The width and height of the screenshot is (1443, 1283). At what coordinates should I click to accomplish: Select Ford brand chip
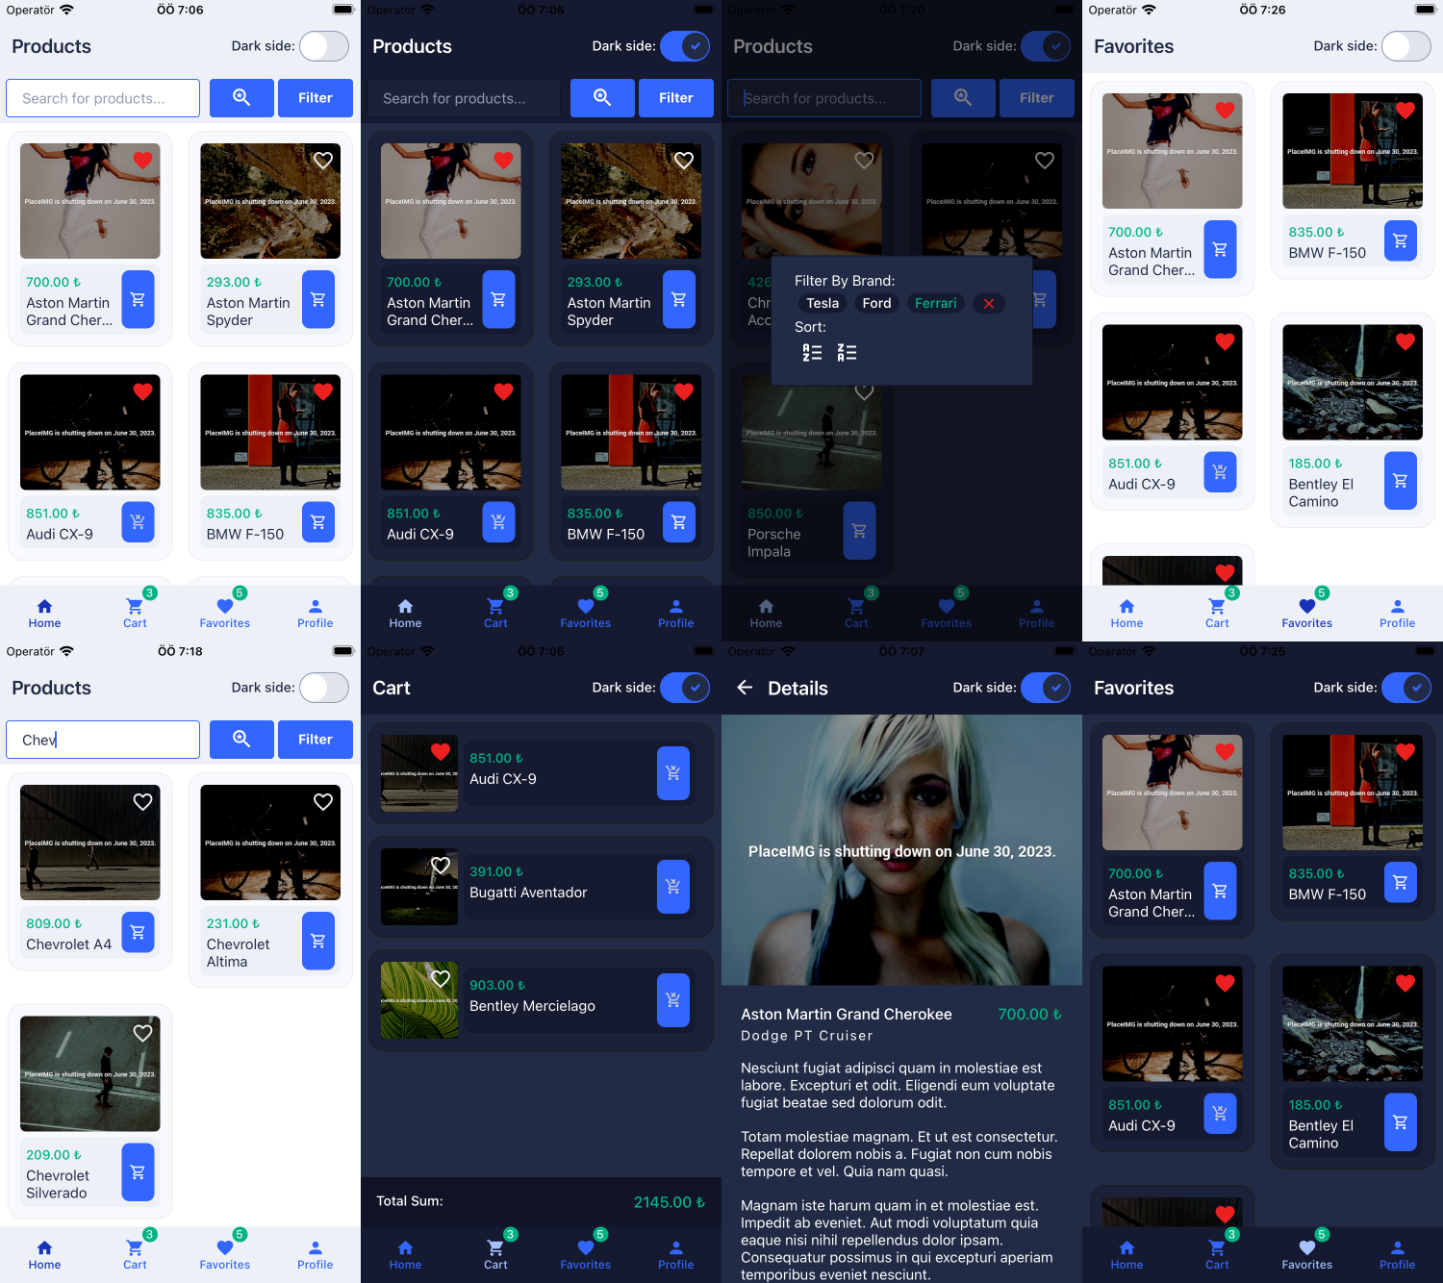click(x=876, y=303)
